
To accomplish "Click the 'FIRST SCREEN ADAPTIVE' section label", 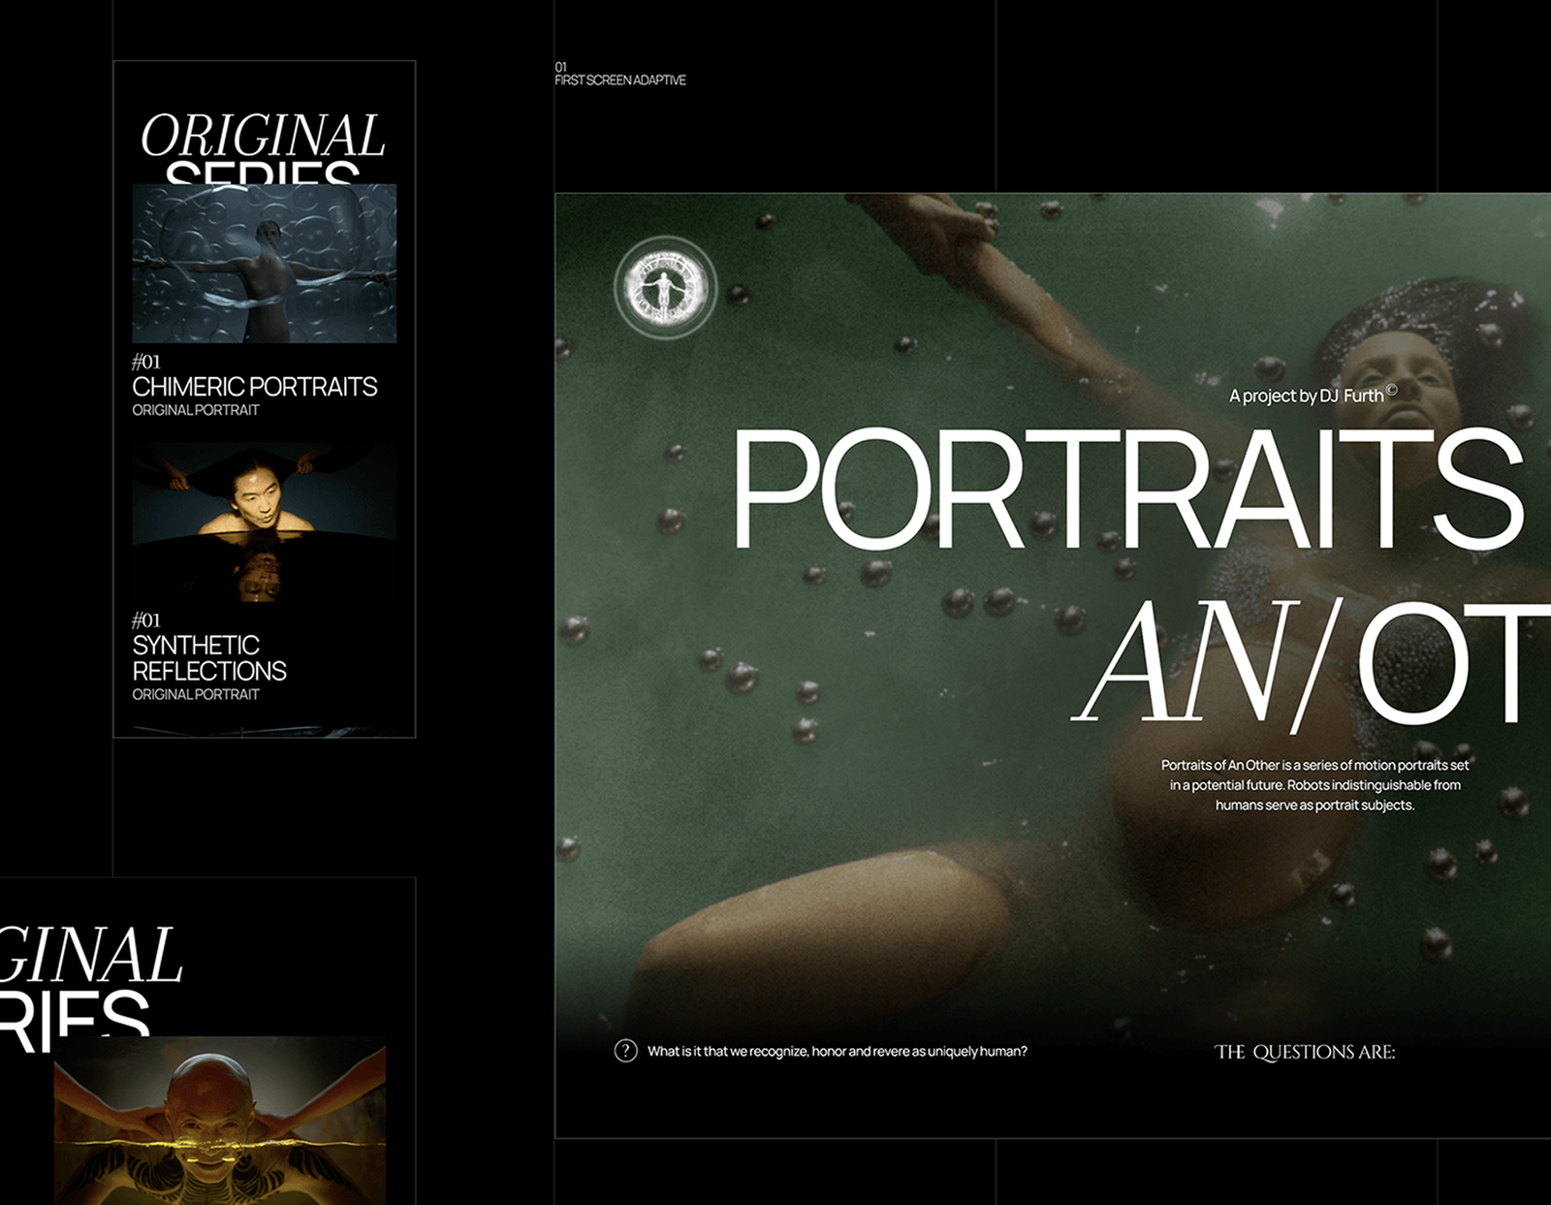I will pos(620,81).
